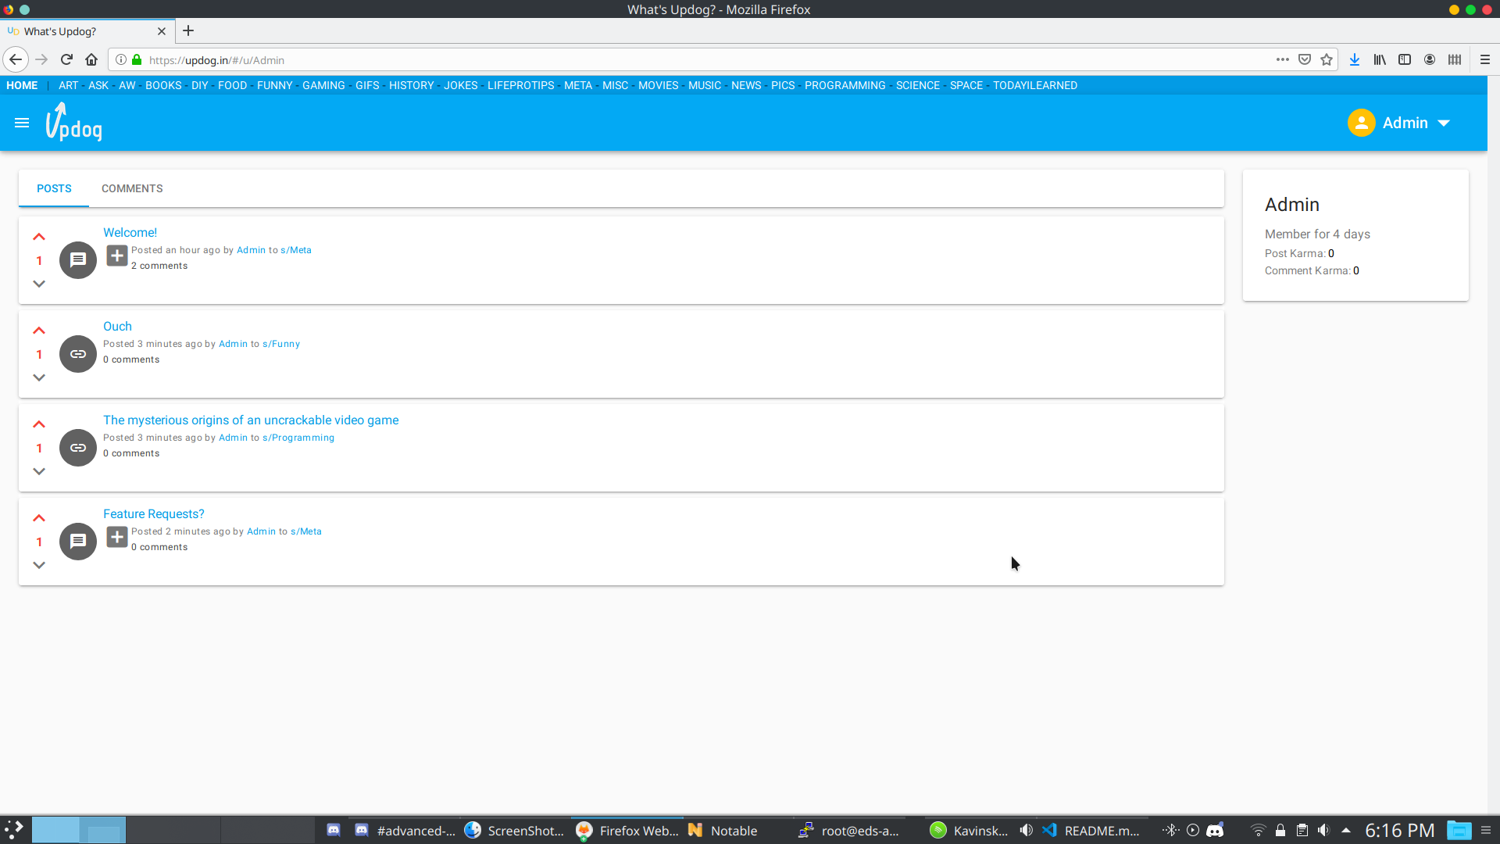Open the hamburger navigation menu
This screenshot has width=1500, height=844.
[22, 123]
